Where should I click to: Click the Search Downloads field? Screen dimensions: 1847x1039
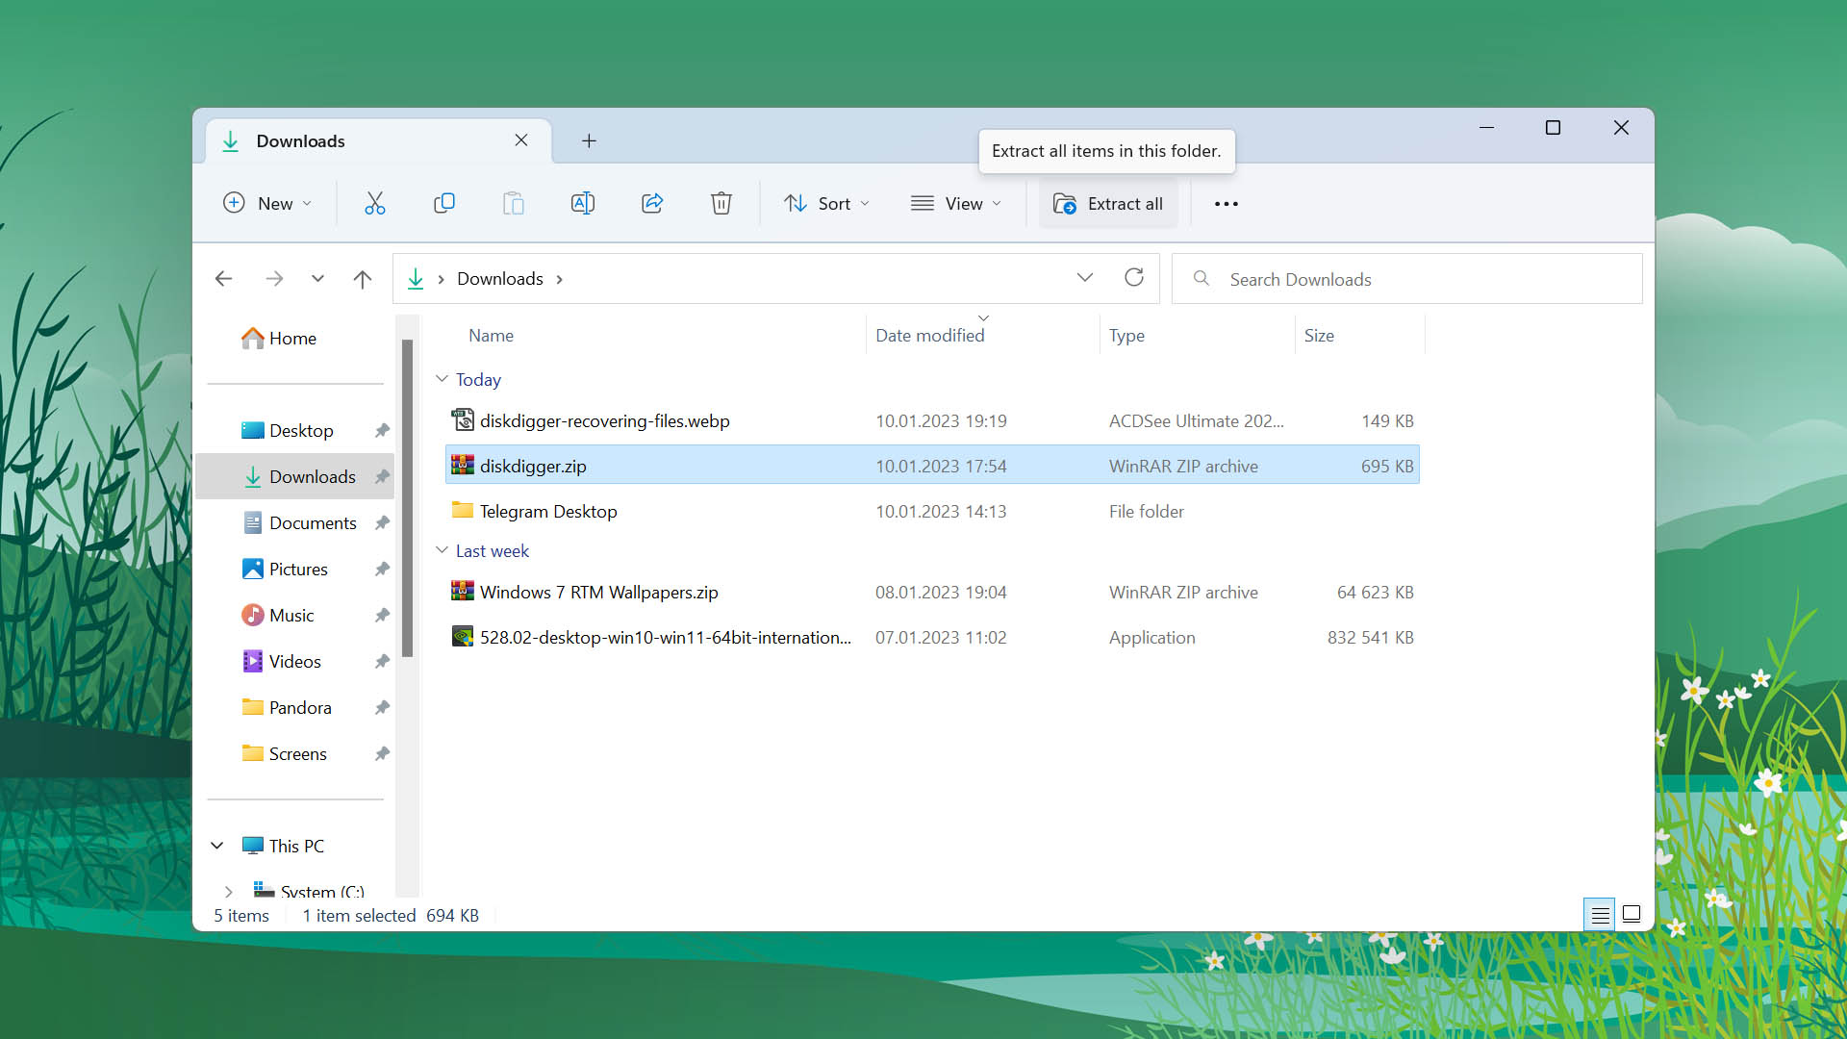(x=1406, y=279)
